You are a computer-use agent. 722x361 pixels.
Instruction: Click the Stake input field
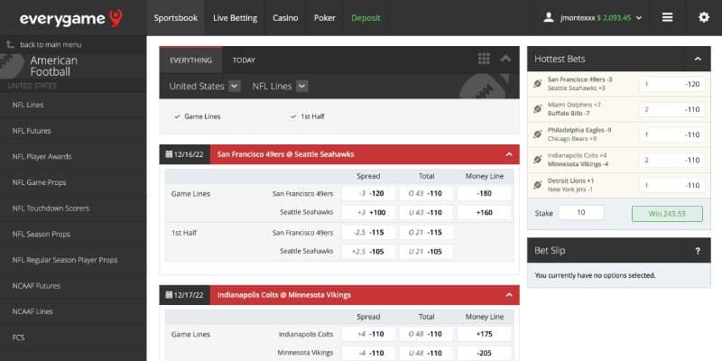[580, 213]
